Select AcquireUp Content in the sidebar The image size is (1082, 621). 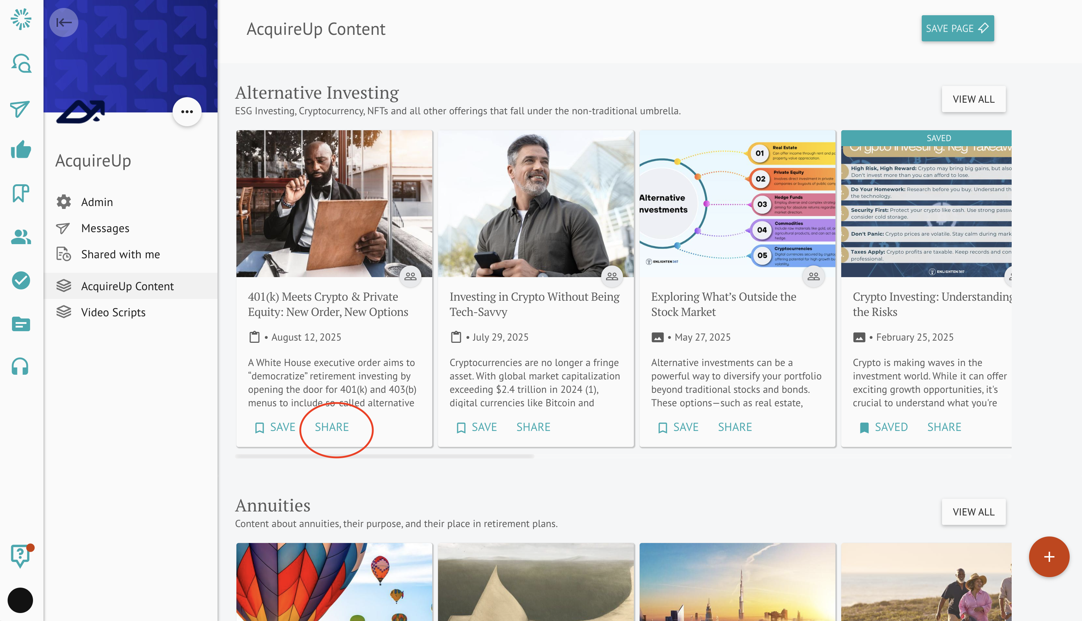tap(131, 286)
